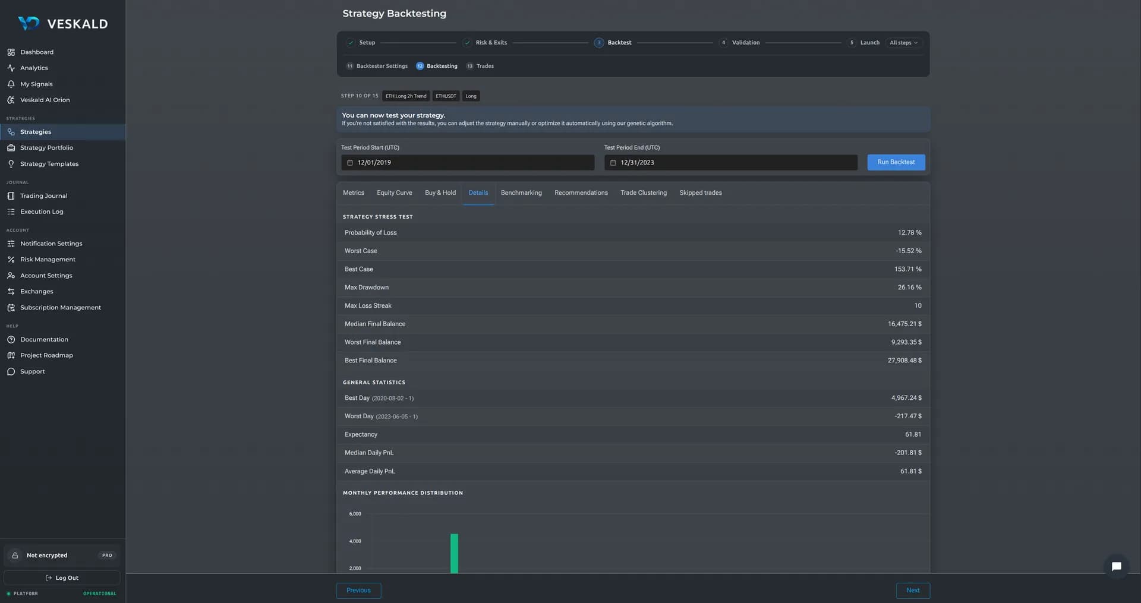1141x603 pixels.
Task: Click the Probability of Loss value 12.78 %
Action: point(909,233)
